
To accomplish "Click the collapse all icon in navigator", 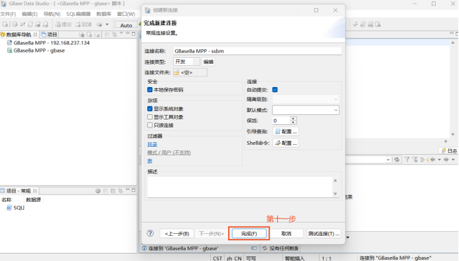I will point(107,35).
